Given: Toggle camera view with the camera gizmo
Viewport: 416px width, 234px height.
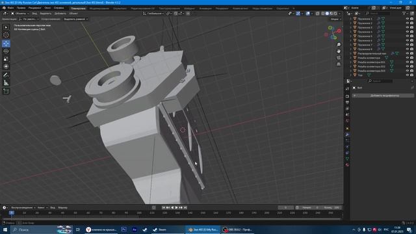Looking at the screenshot, I should pos(339,58).
